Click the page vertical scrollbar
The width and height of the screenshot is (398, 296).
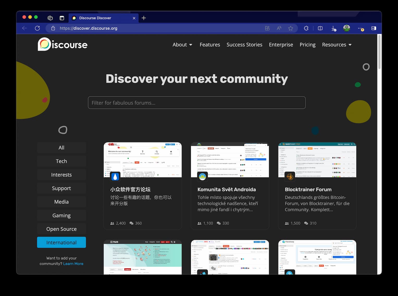pyautogui.click(x=379, y=52)
